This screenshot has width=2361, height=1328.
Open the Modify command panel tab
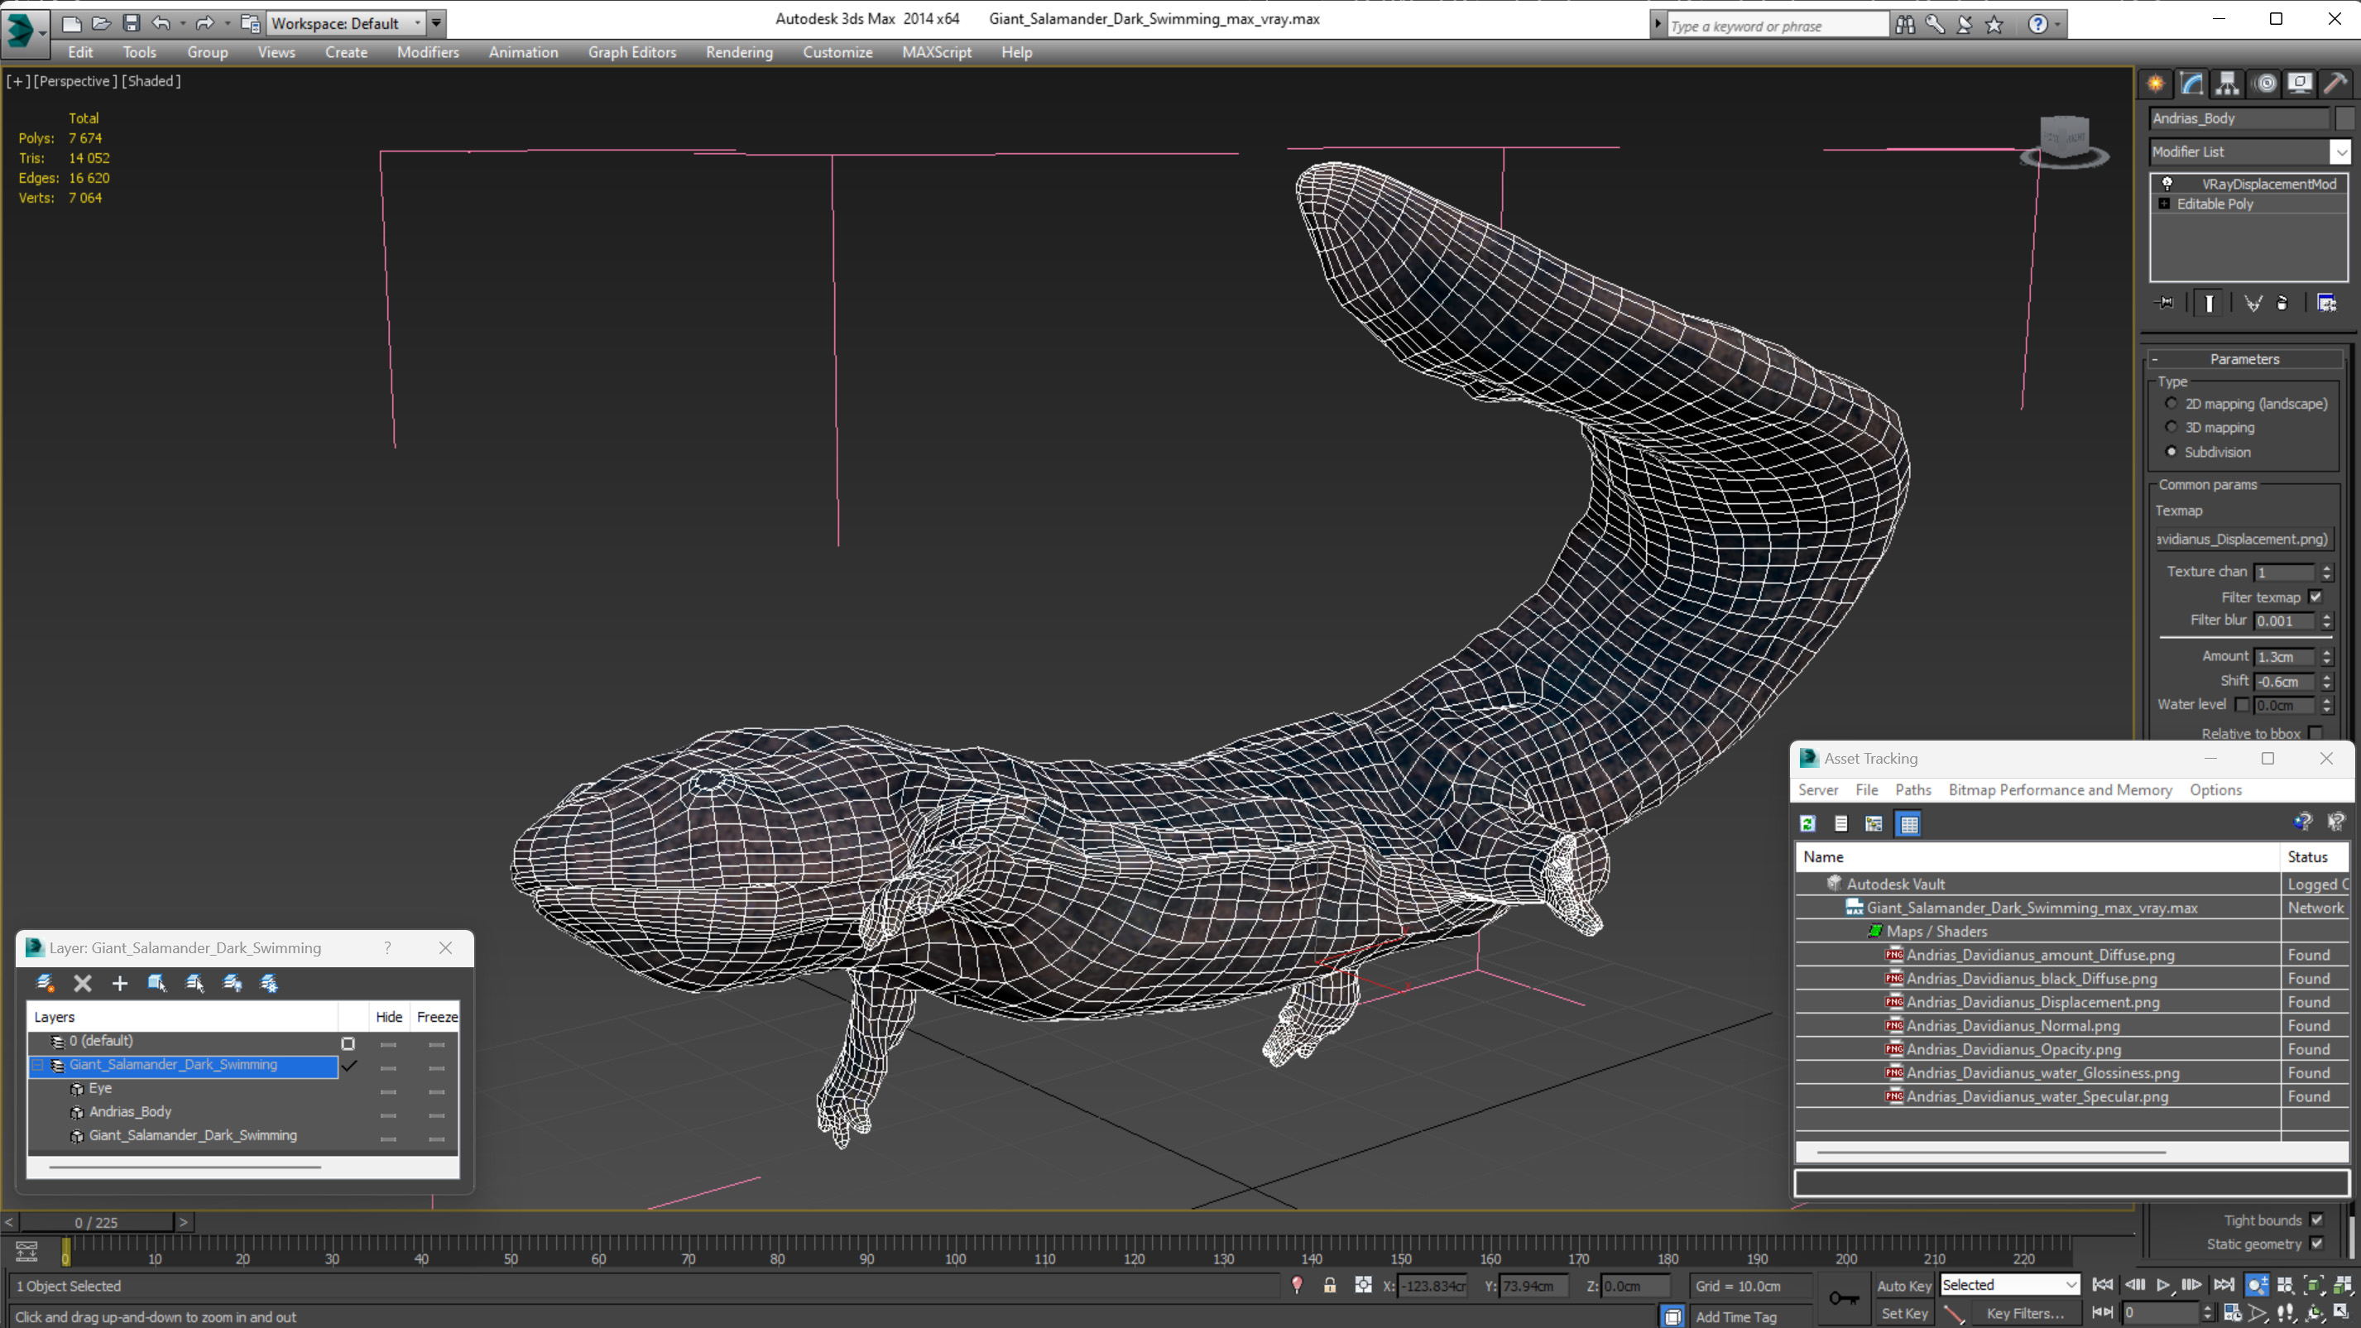pos(2191,84)
